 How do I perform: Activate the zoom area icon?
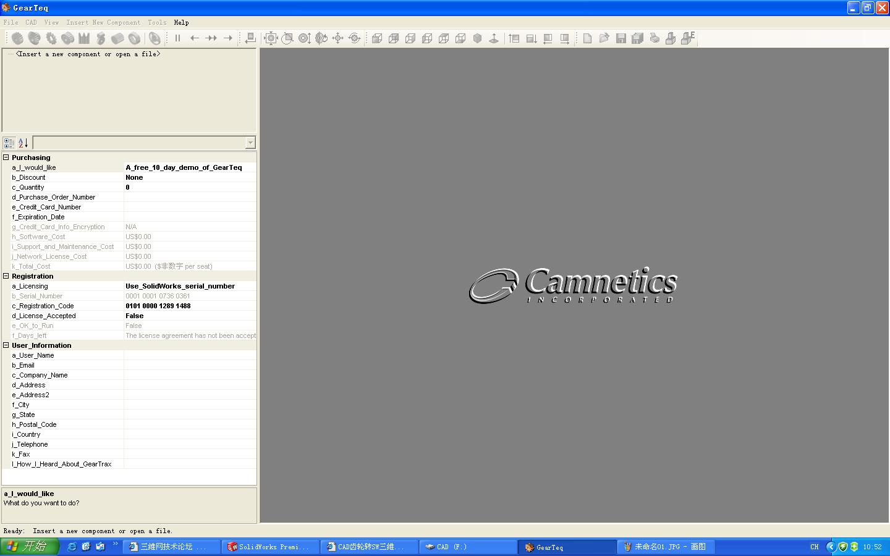click(287, 38)
